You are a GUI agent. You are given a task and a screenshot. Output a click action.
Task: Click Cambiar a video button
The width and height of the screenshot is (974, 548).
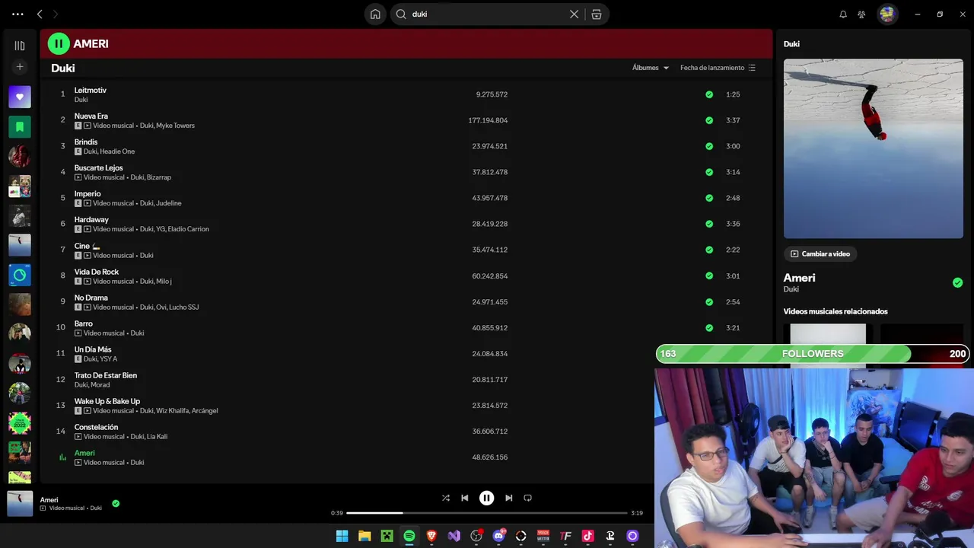click(x=820, y=253)
